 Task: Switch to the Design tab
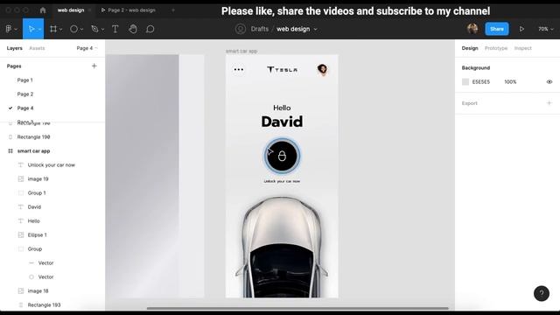(x=470, y=48)
